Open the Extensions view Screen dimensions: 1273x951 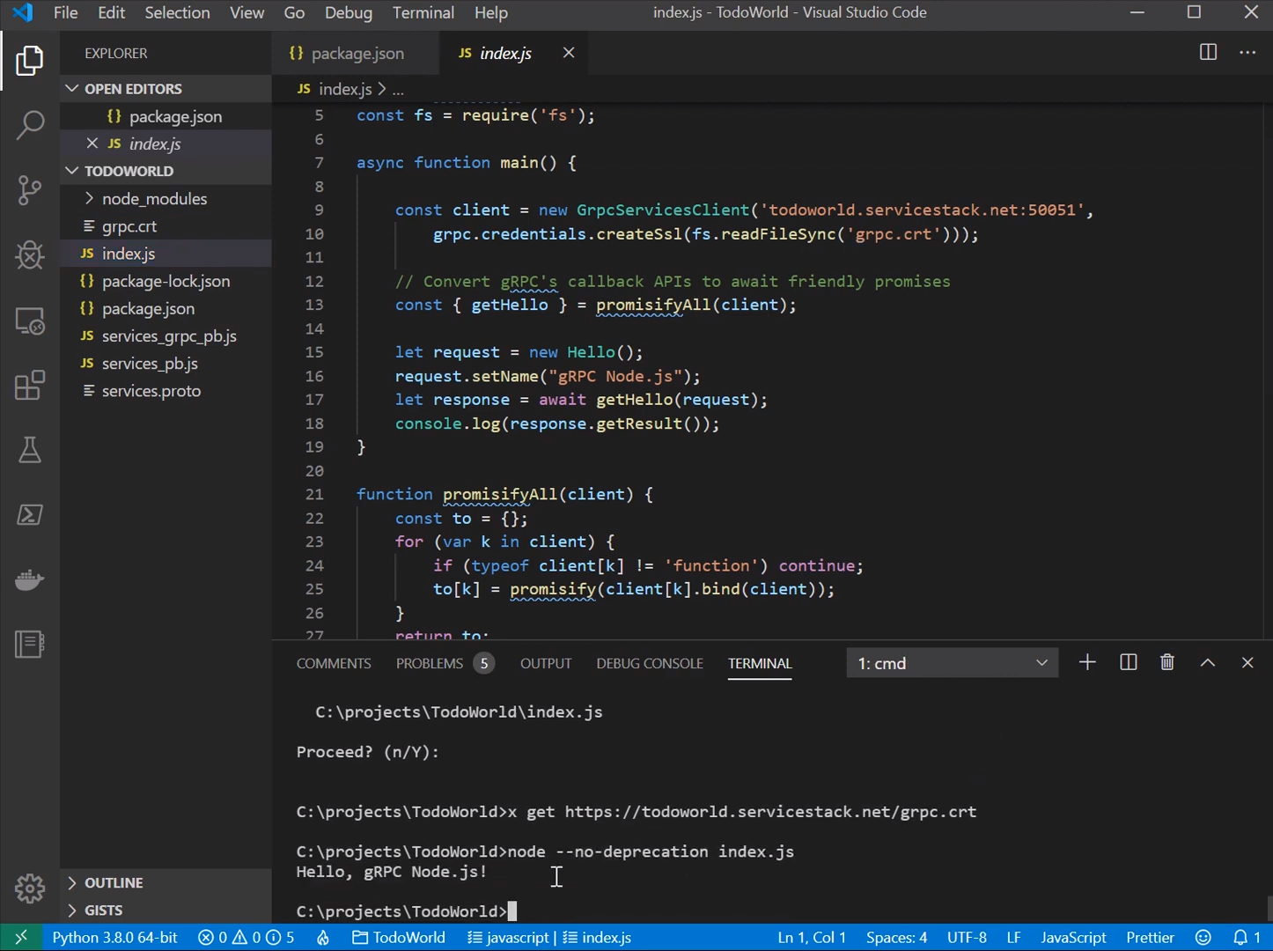[x=29, y=385]
